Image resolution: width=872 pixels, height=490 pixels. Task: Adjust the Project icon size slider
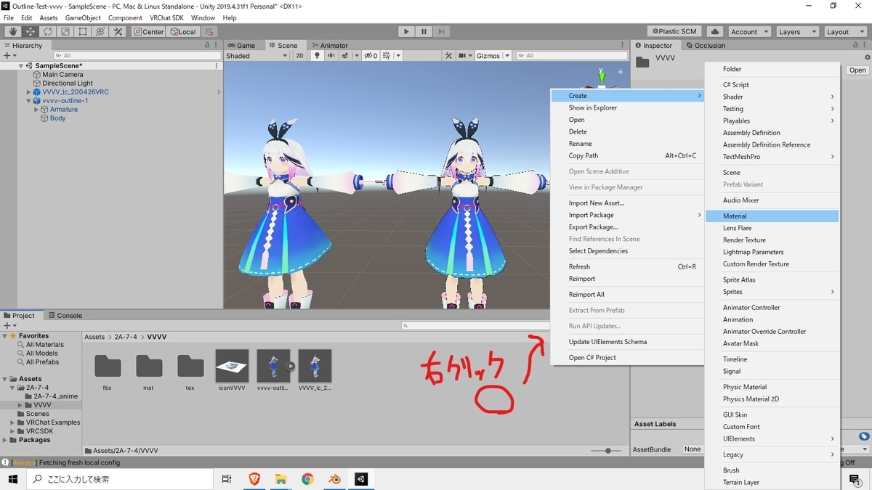[607, 451]
